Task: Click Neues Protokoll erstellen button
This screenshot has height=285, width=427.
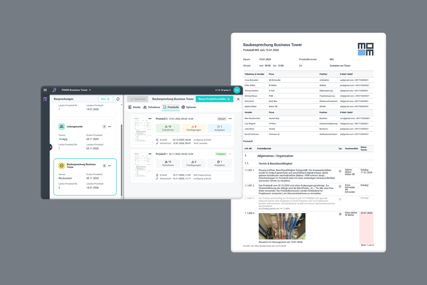Action: click(214, 99)
